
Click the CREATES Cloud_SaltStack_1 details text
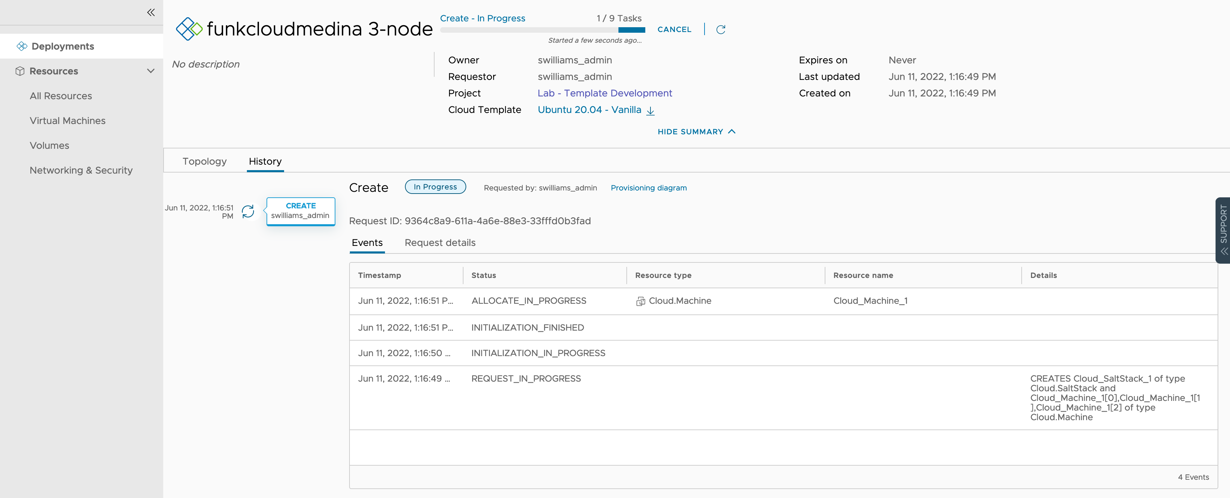coord(1115,398)
